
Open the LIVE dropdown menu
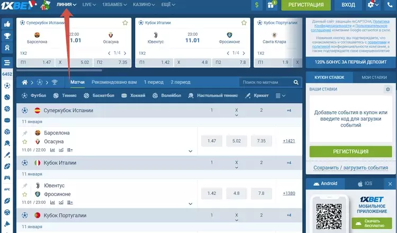pyautogui.click(x=89, y=5)
